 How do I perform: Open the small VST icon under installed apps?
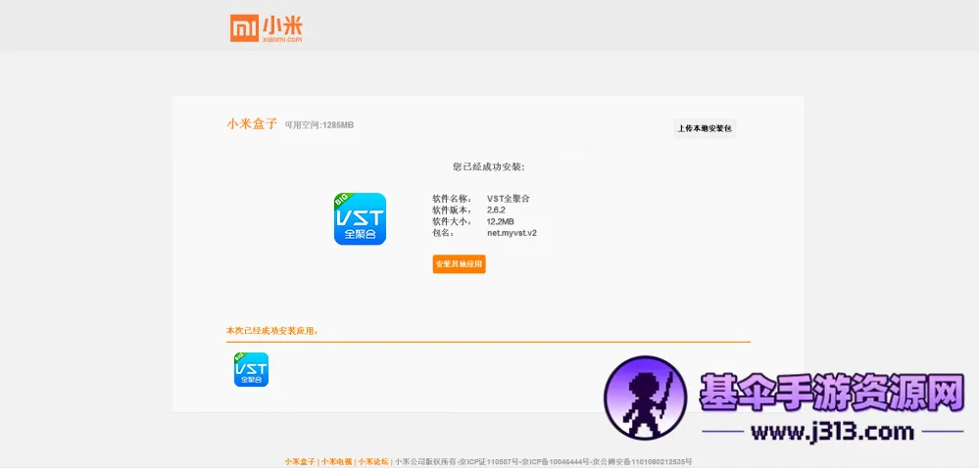click(x=251, y=369)
